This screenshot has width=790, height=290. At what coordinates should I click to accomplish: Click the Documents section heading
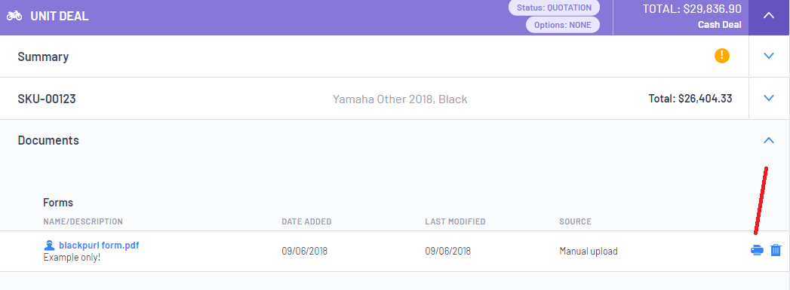coord(48,140)
